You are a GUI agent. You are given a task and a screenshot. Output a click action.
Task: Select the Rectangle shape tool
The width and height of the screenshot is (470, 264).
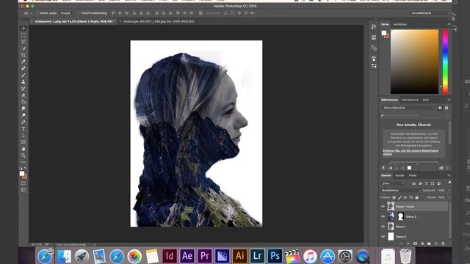[x=23, y=142]
